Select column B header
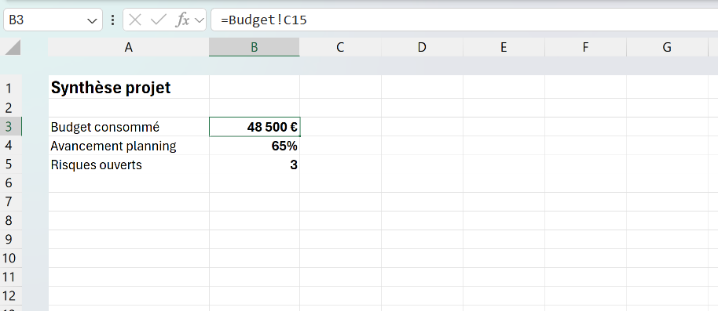The image size is (718, 311). (x=255, y=47)
